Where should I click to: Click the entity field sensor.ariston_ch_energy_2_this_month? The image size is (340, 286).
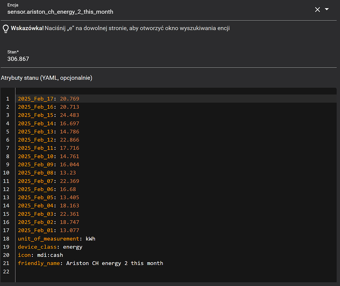coord(152,11)
